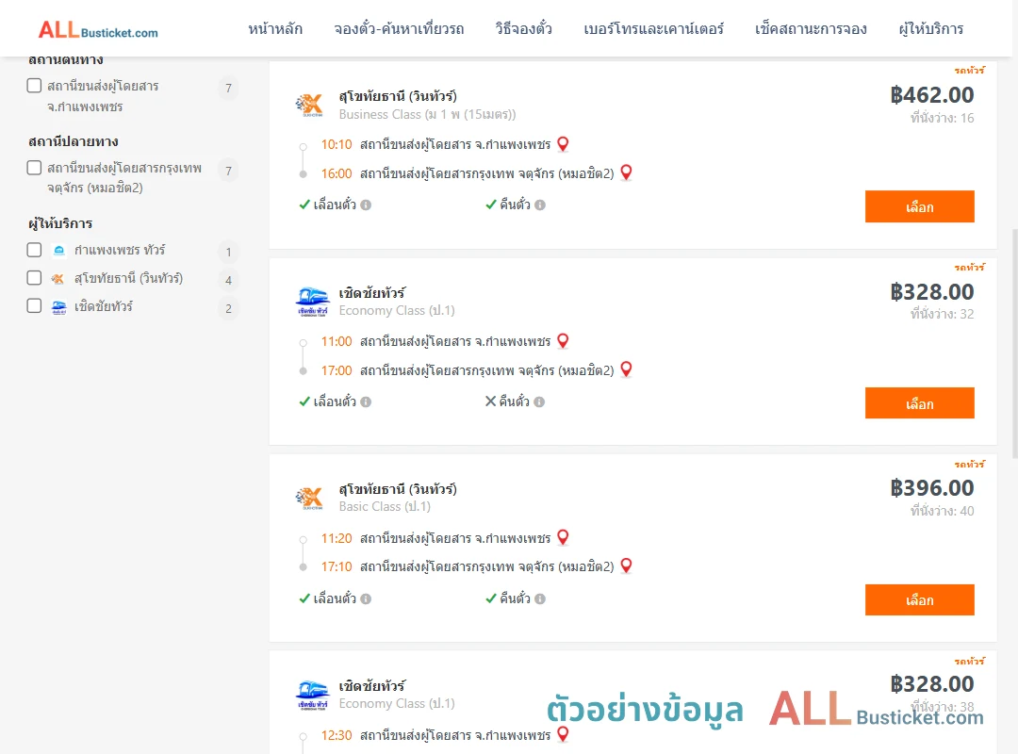Image resolution: width=1018 pixels, height=754 pixels.
Task: Open the ALLBusticket.com logo home link
Action: coord(98,30)
